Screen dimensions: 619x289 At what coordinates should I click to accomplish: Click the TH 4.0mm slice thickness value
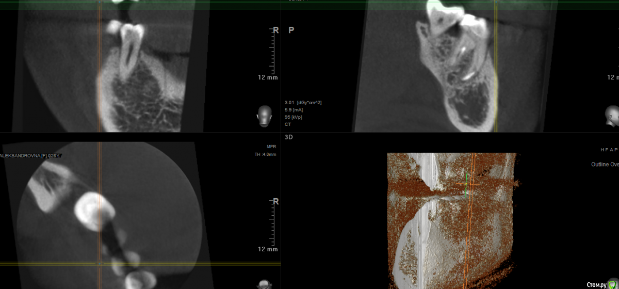pyautogui.click(x=266, y=154)
